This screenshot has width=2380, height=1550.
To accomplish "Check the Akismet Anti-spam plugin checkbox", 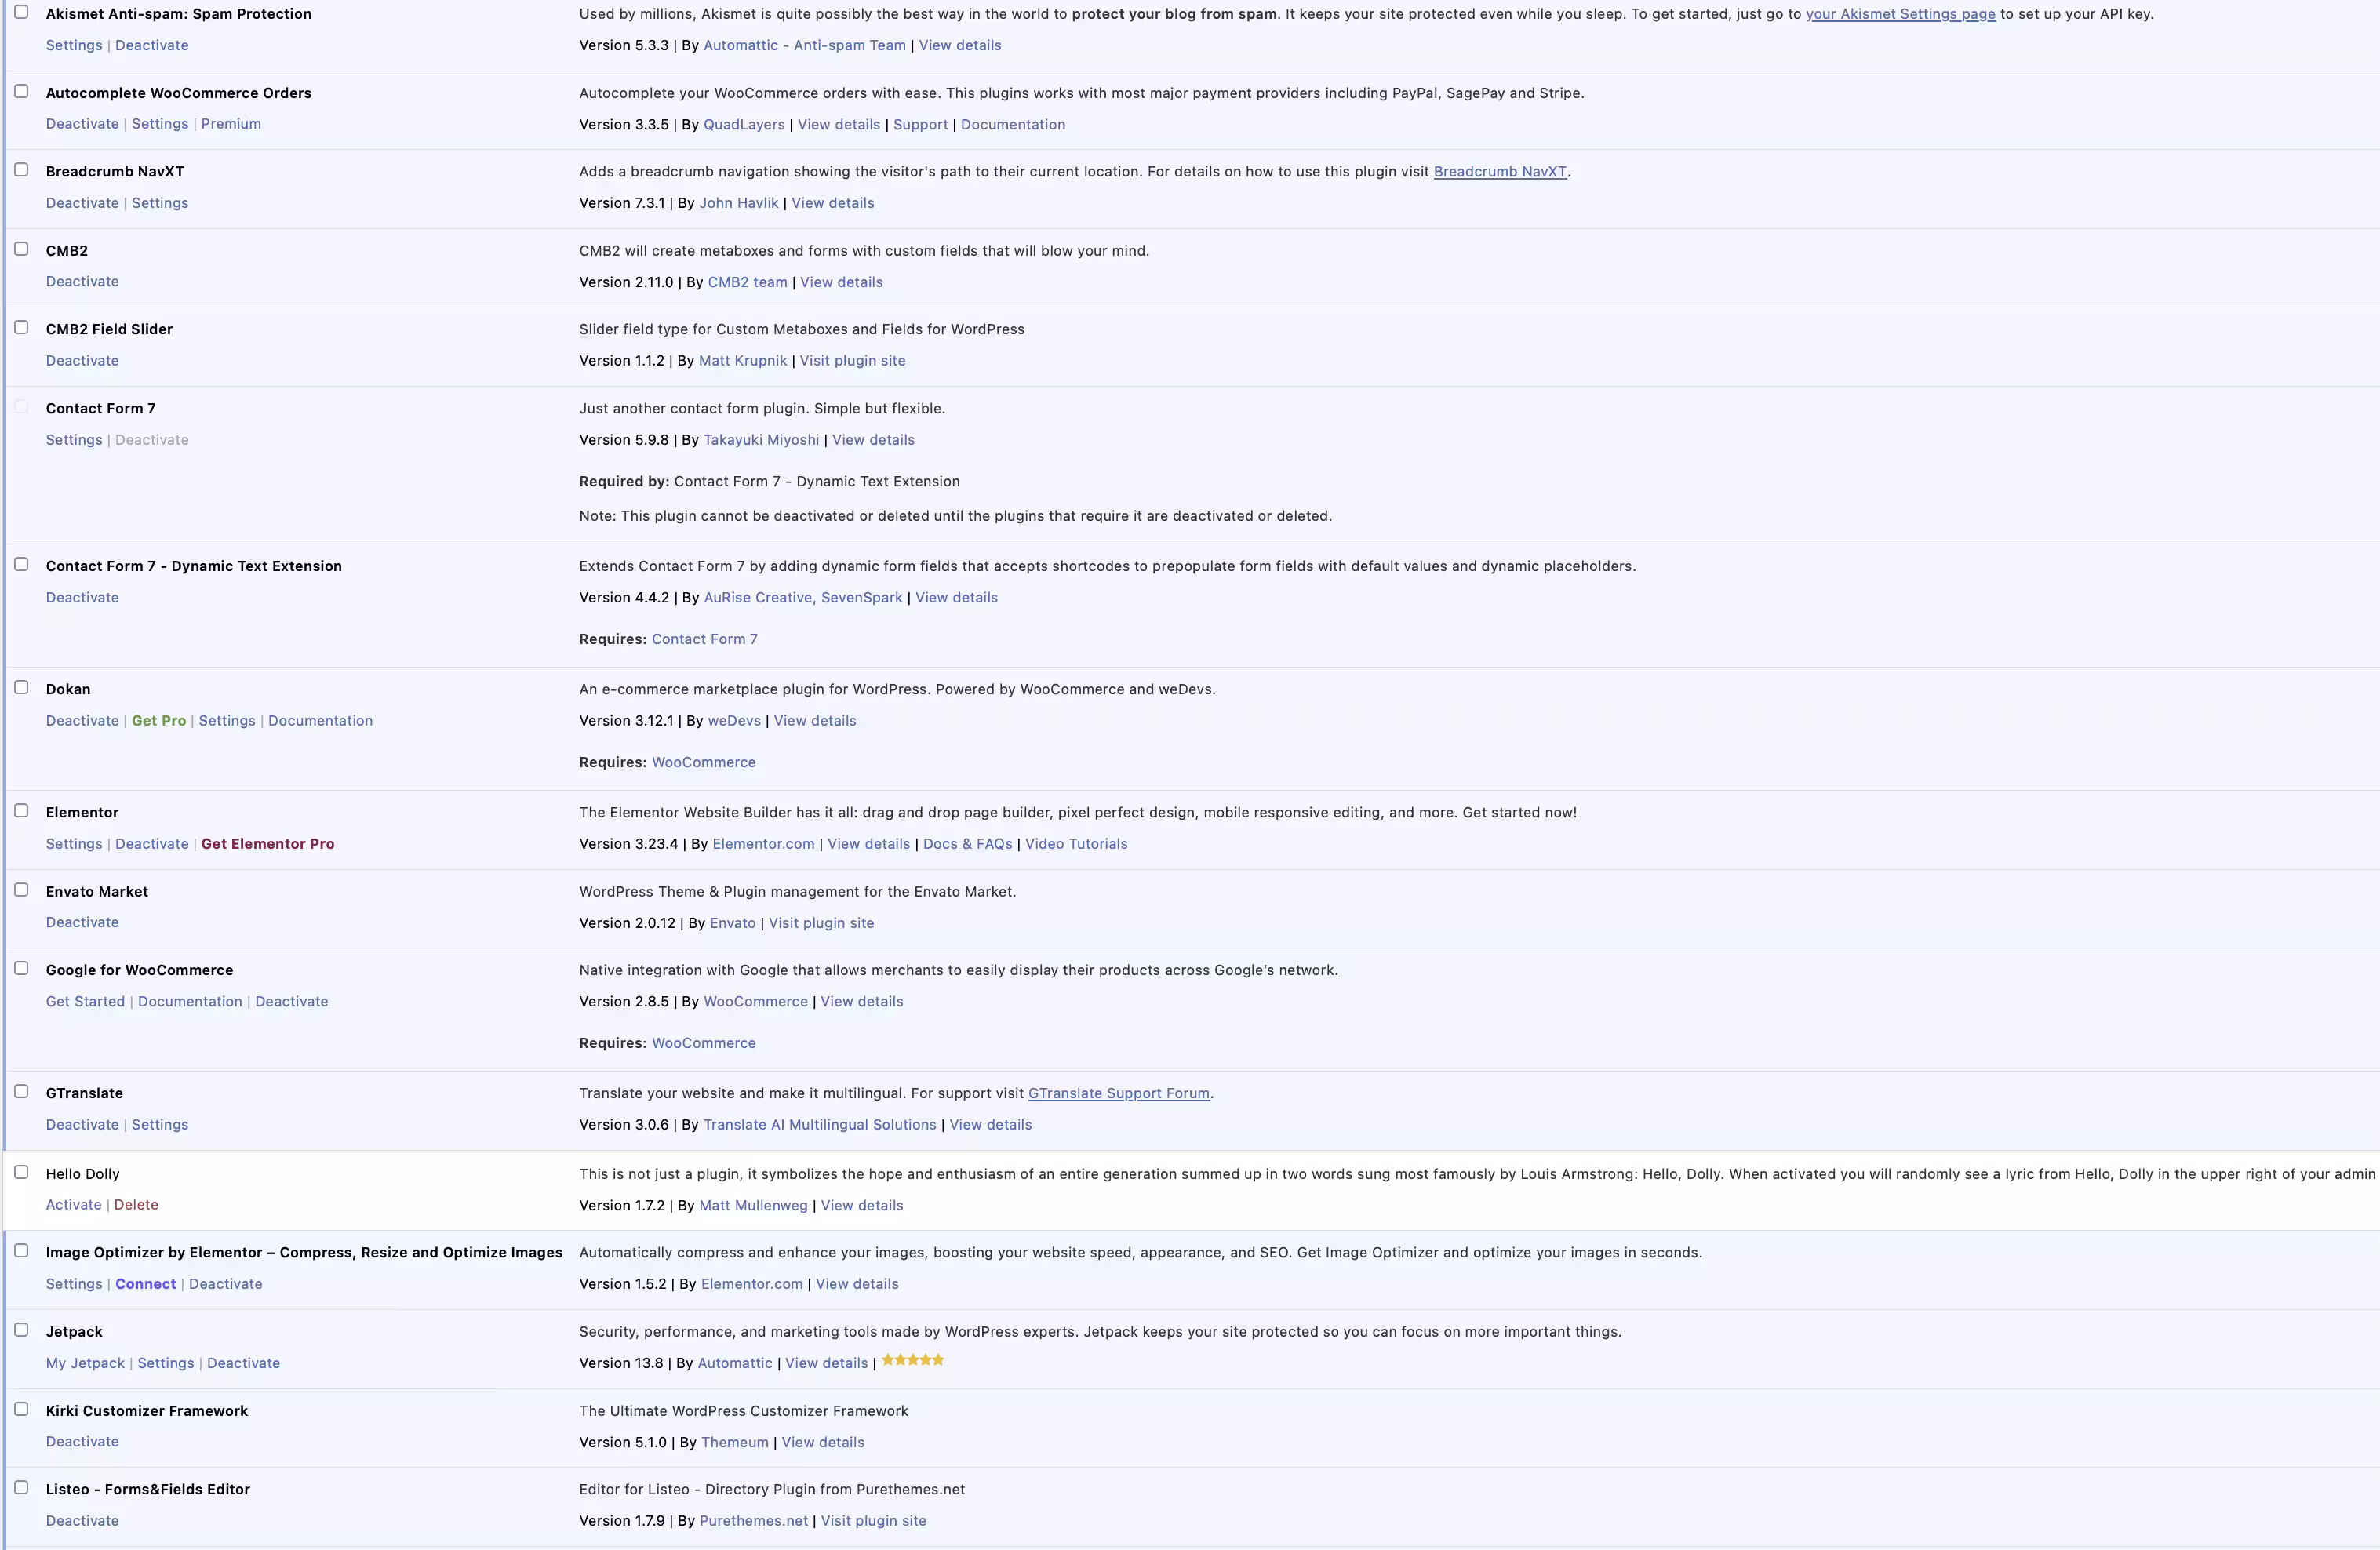I will [x=21, y=12].
